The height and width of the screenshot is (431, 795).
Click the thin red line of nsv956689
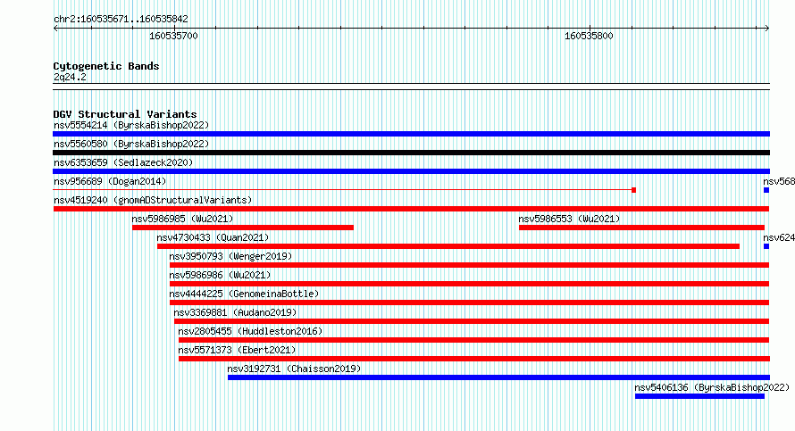coord(342,190)
